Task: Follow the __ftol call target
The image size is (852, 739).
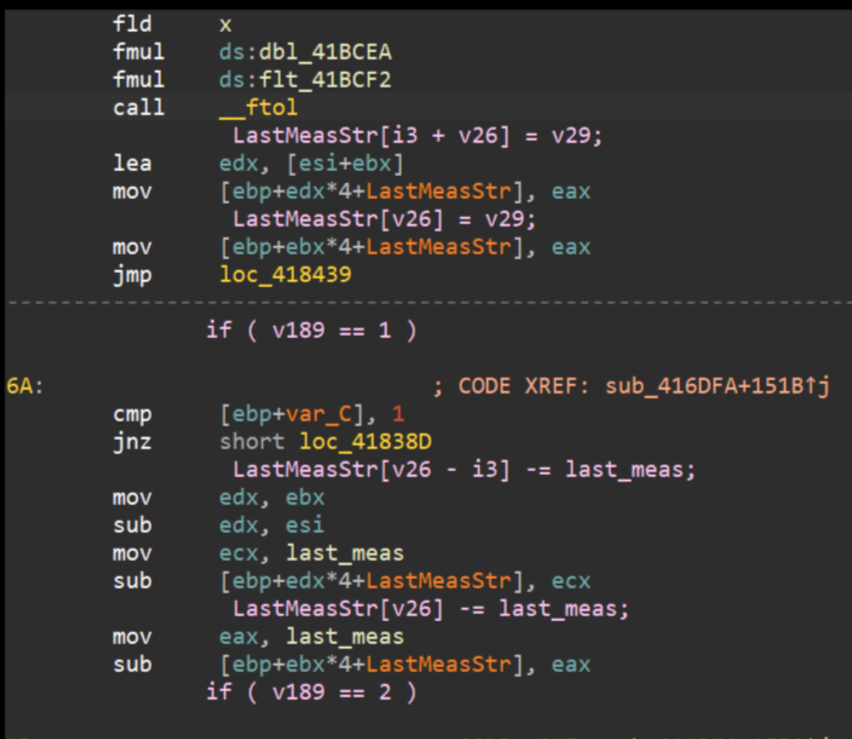Action: point(257,107)
